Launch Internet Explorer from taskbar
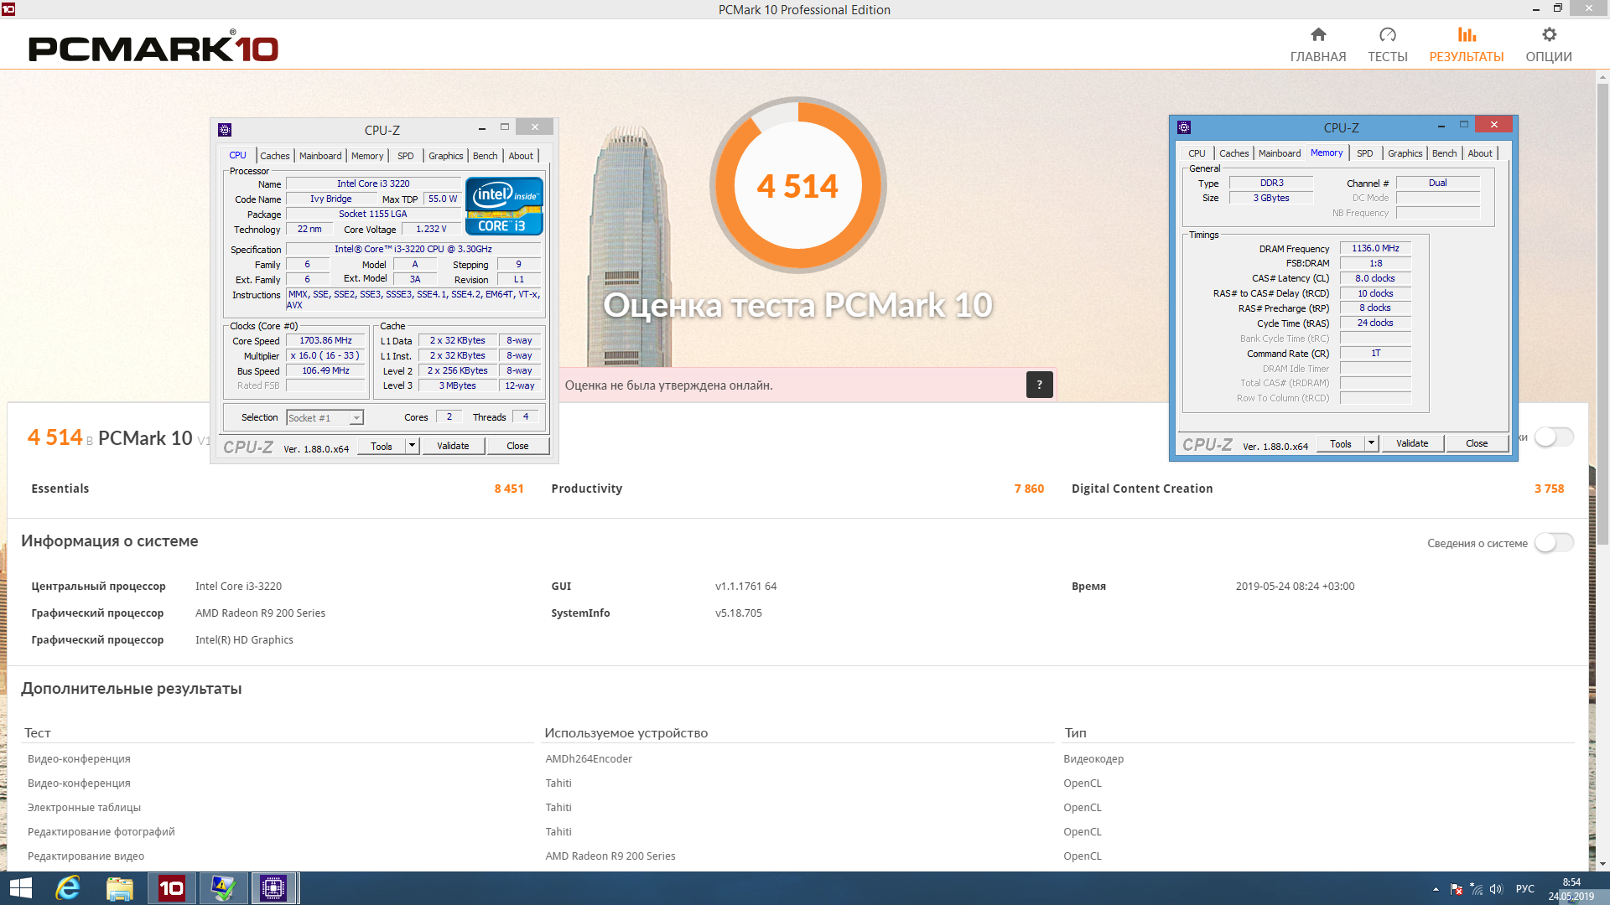 coord(68,888)
